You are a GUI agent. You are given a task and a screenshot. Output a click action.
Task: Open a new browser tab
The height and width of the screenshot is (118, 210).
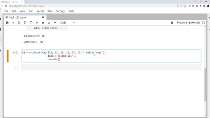click(27, 2)
